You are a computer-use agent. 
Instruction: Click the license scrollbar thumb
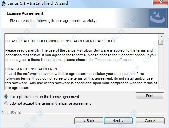(161, 42)
